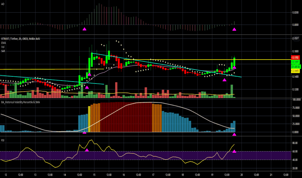The image size is (302, 178).
Task: Click date 19 on the time axis
Action: (x=212, y=175)
